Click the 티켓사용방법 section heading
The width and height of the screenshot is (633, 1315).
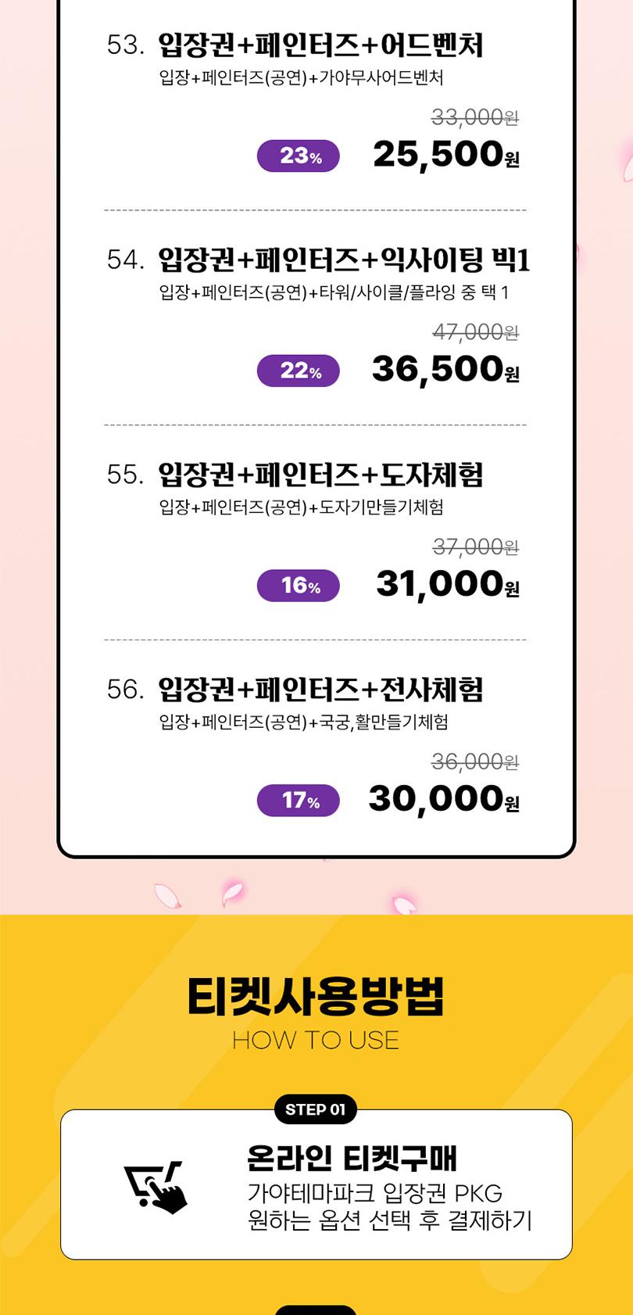click(316, 996)
